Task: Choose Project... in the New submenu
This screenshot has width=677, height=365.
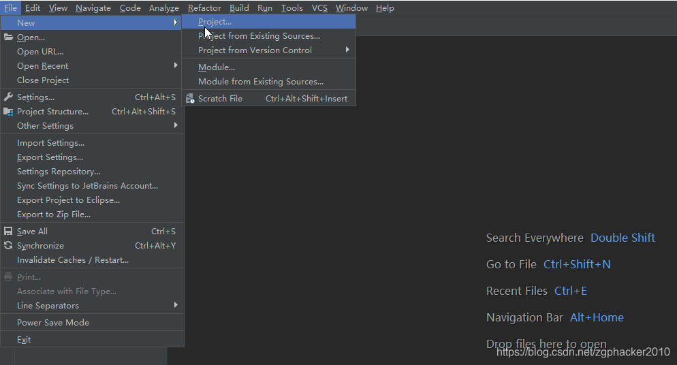Action: point(268,22)
